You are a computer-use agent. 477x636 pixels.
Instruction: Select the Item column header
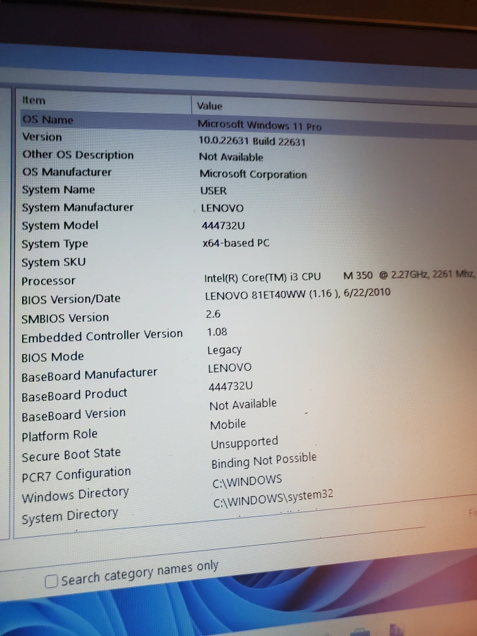(34, 100)
